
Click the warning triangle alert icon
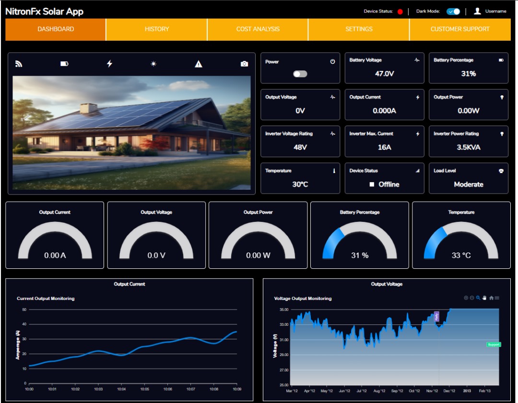click(199, 64)
